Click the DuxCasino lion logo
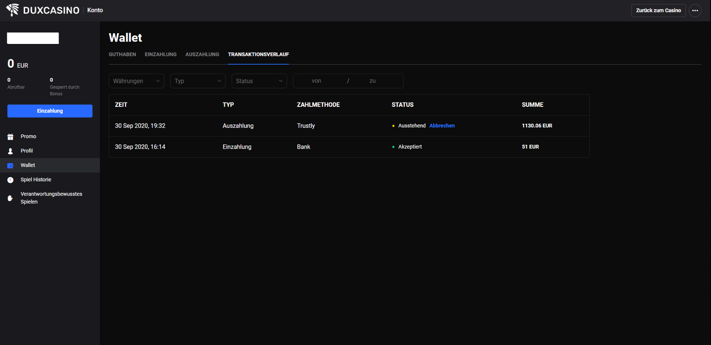The height and width of the screenshot is (345, 711). click(13, 10)
